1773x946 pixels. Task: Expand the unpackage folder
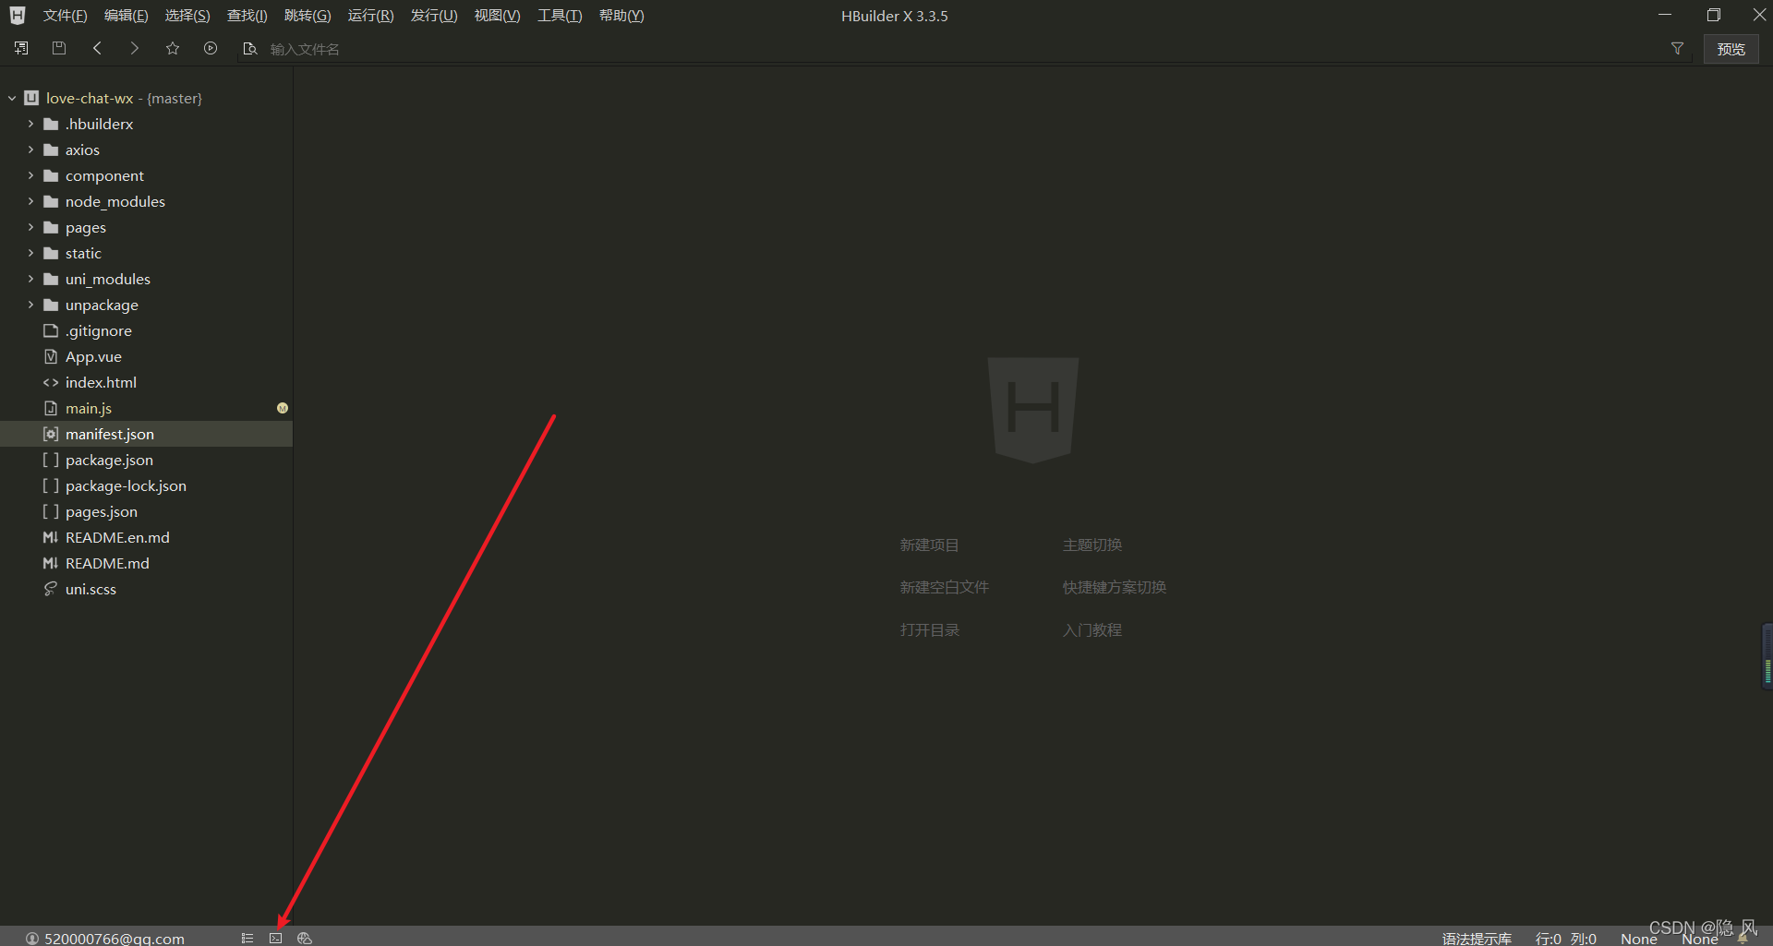click(x=30, y=305)
